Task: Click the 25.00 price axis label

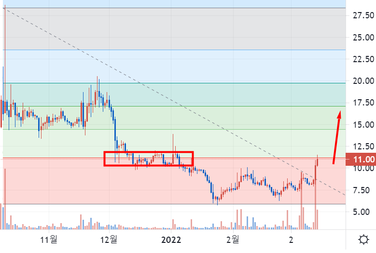Action: pyautogui.click(x=363, y=37)
